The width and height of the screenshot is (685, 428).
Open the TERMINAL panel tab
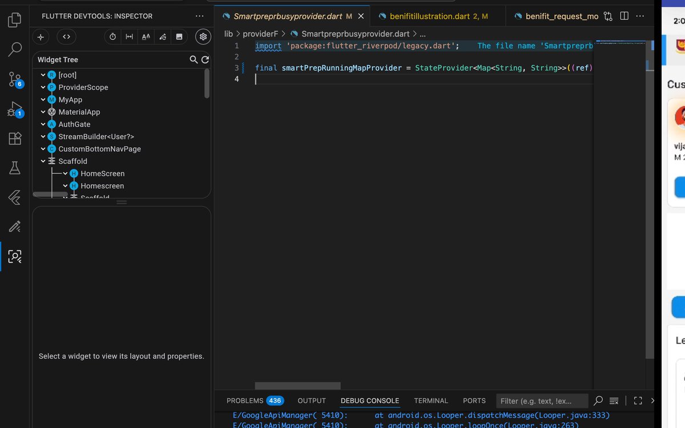[x=431, y=401]
